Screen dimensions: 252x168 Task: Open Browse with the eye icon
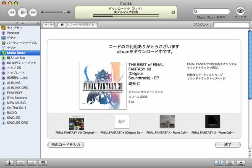[x=240, y=11]
